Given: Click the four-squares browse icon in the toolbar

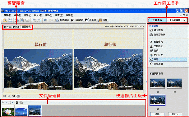Looking at the screenshot, I should [22, 20].
